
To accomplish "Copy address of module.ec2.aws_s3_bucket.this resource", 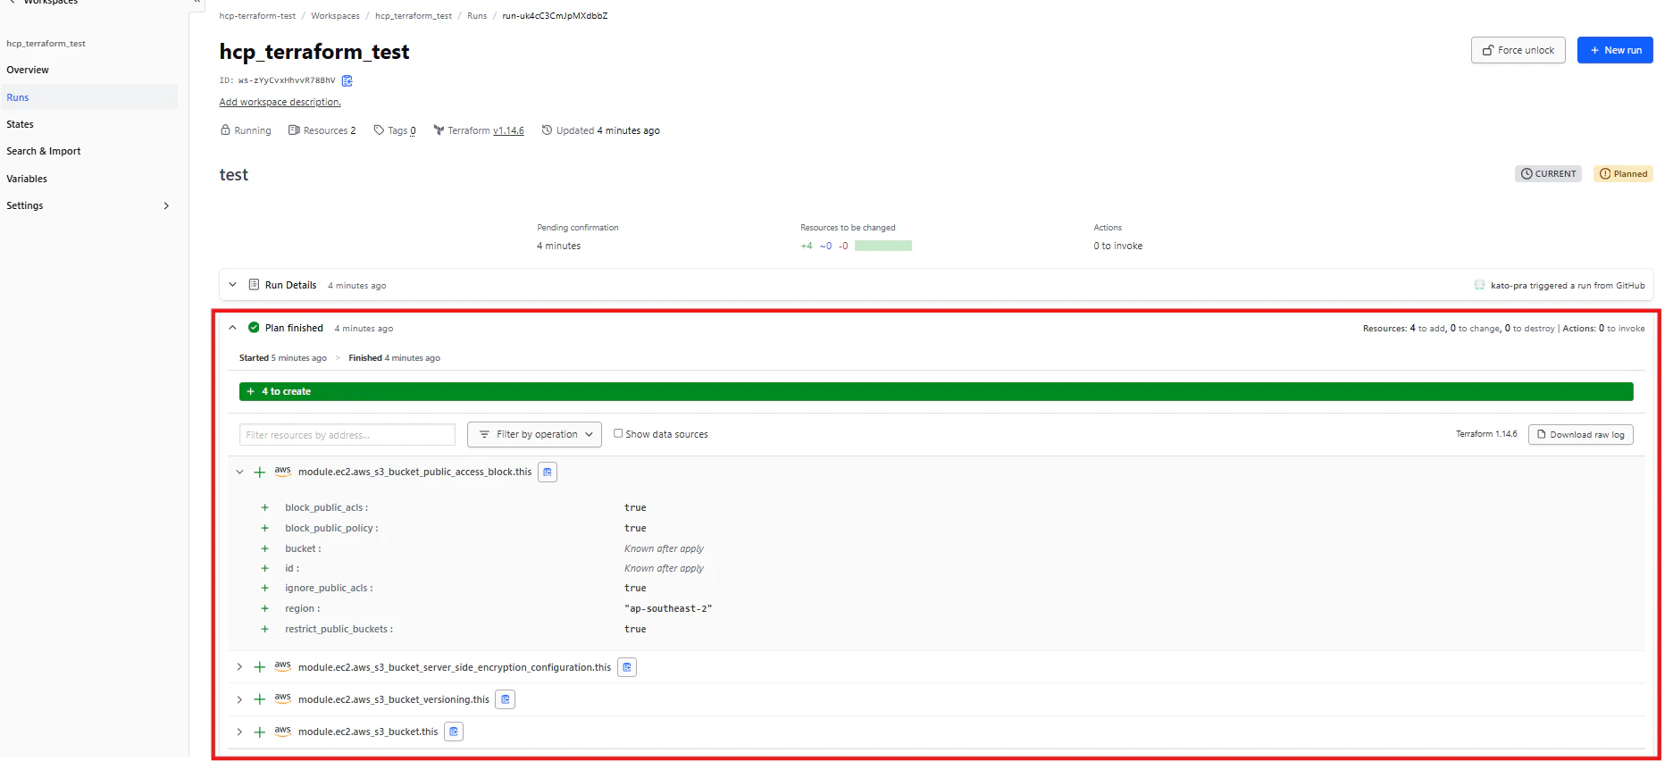I will [x=454, y=732].
